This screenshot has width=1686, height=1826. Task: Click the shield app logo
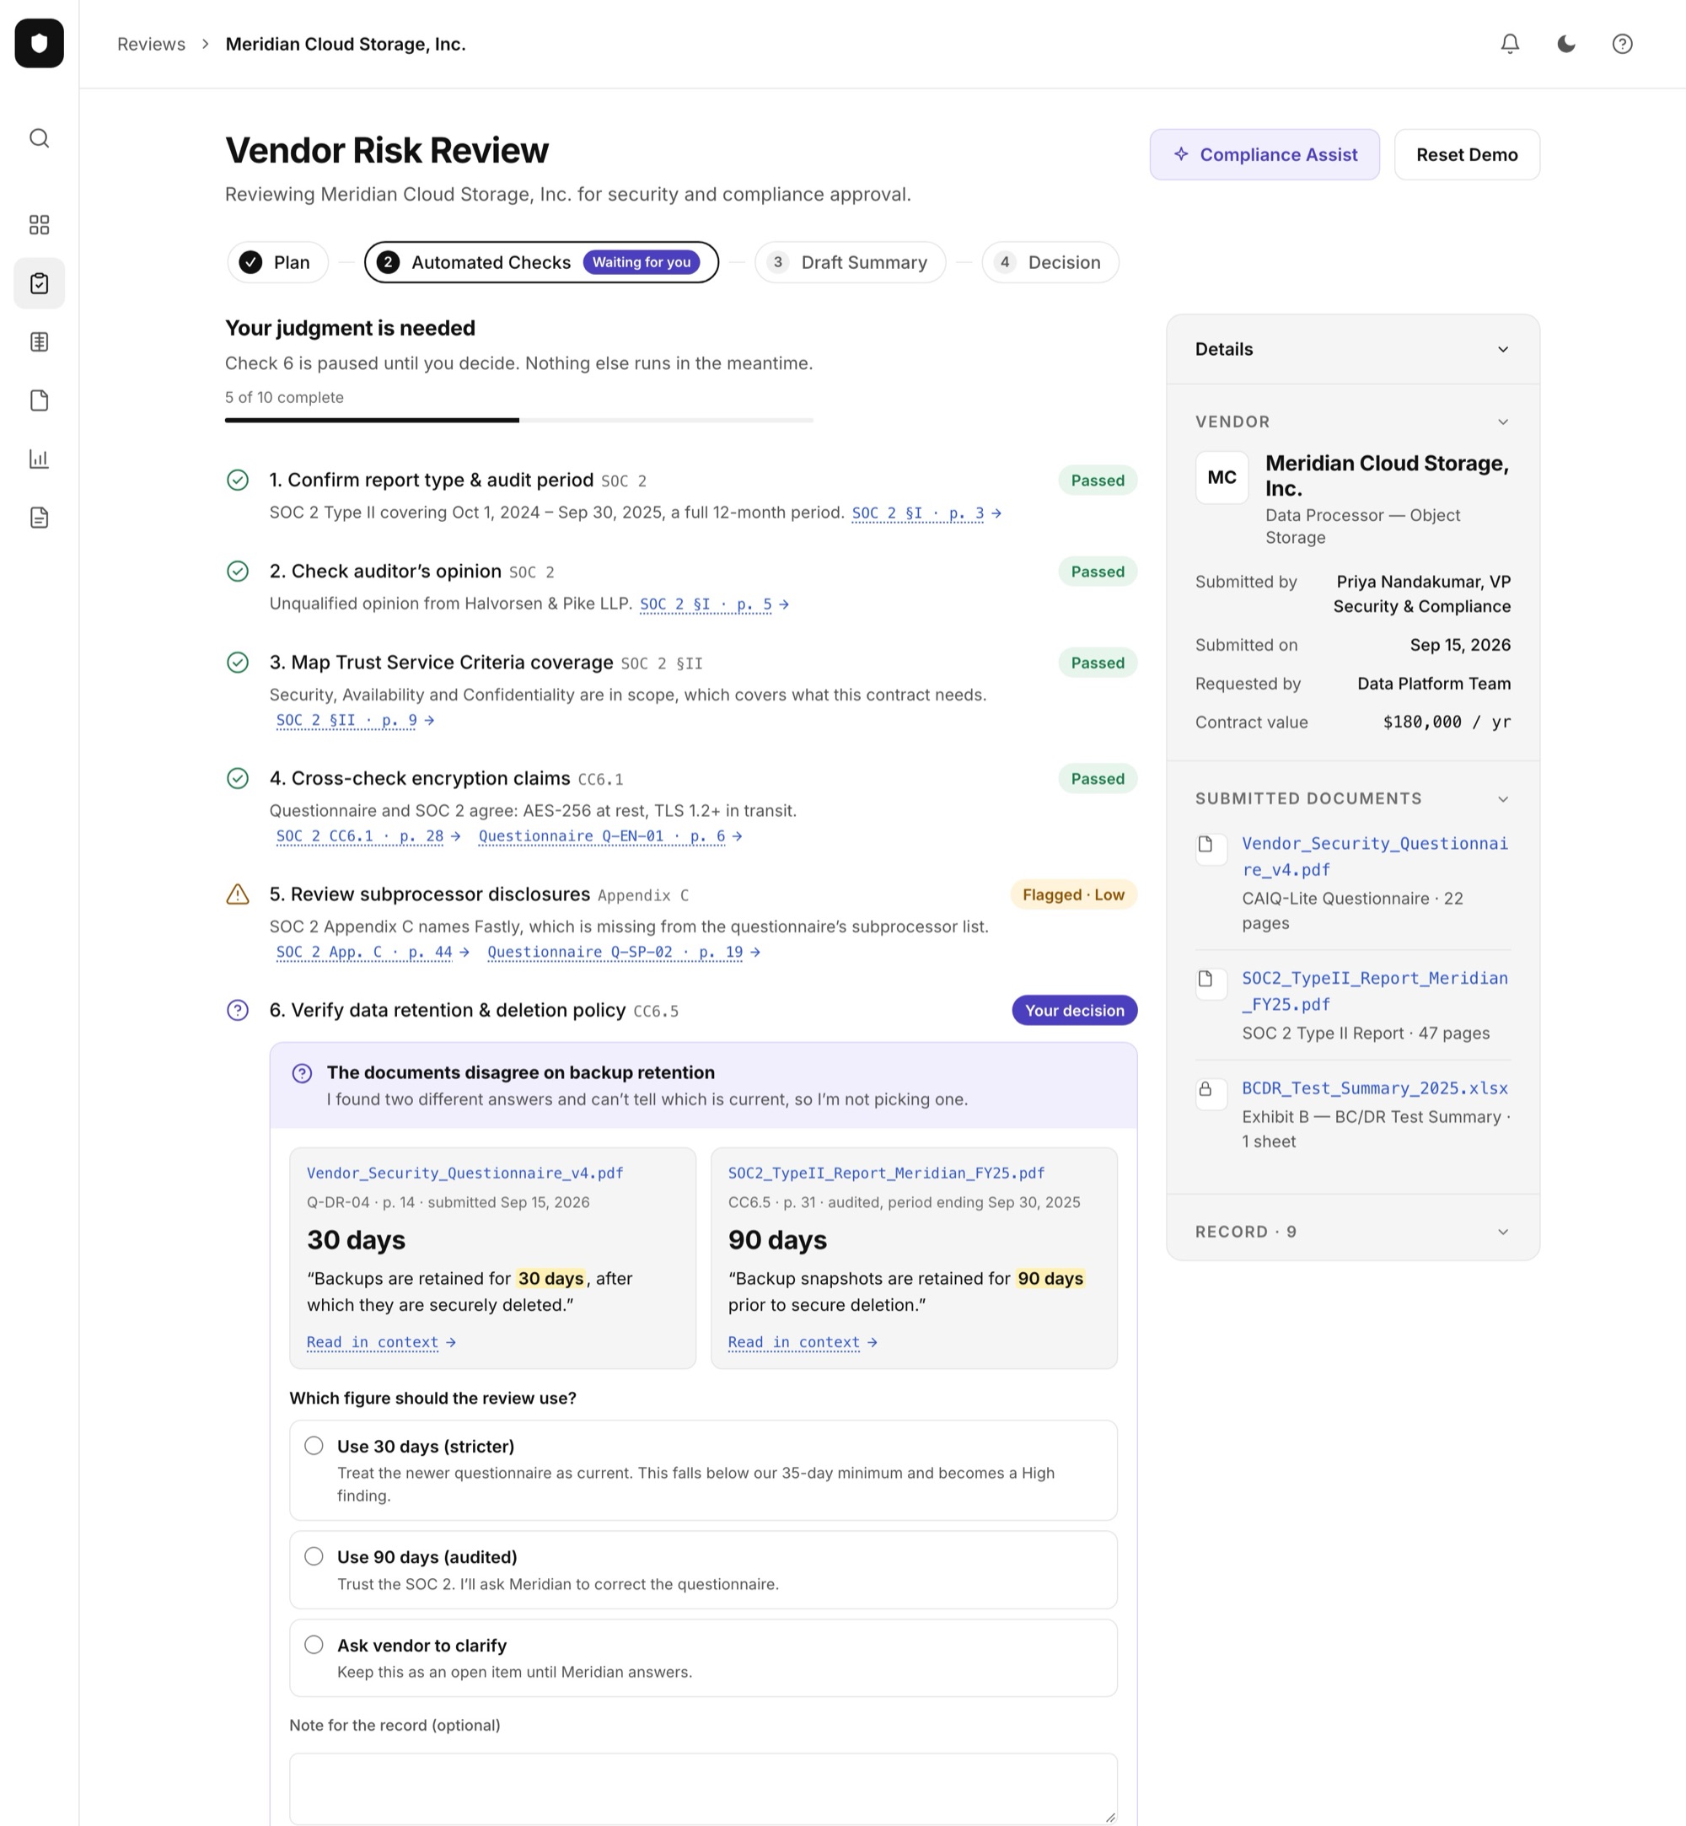click(40, 43)
